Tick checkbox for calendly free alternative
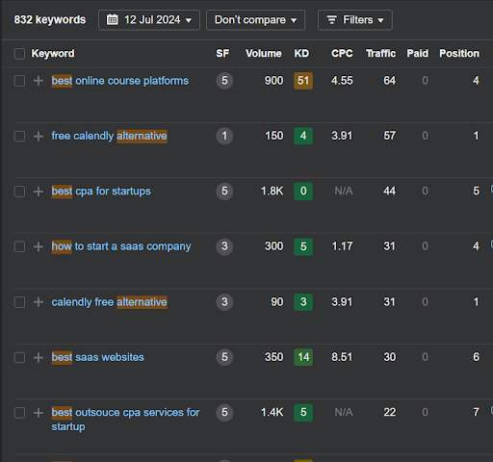This screenshot has width=493, height=462. click(19, 302)
